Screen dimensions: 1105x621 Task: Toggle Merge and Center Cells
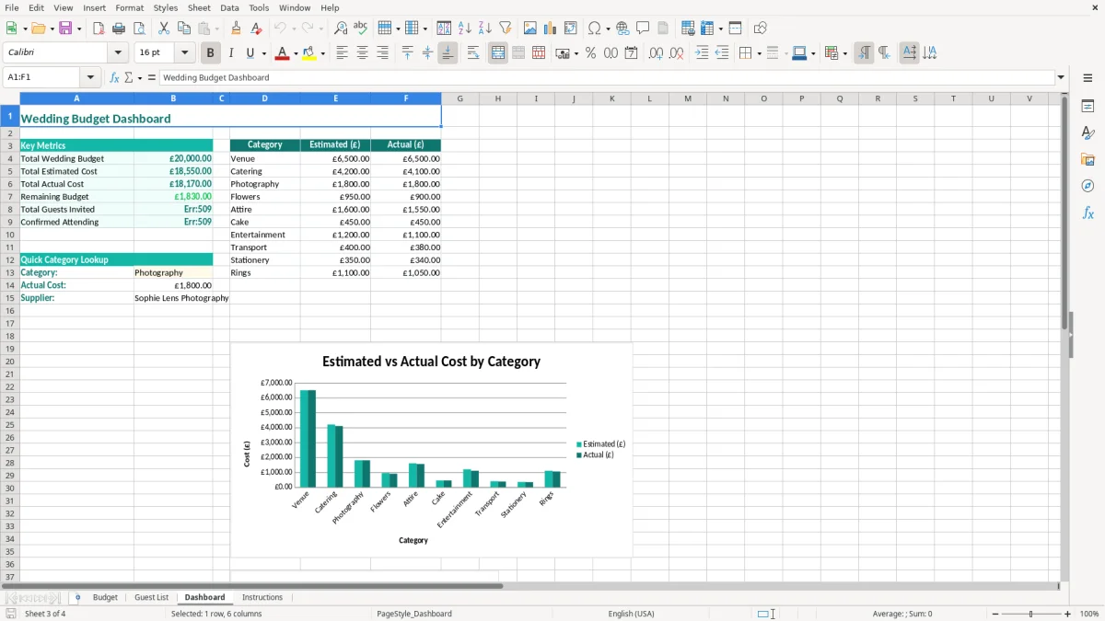pyautogui.click(x=498, y=52)
